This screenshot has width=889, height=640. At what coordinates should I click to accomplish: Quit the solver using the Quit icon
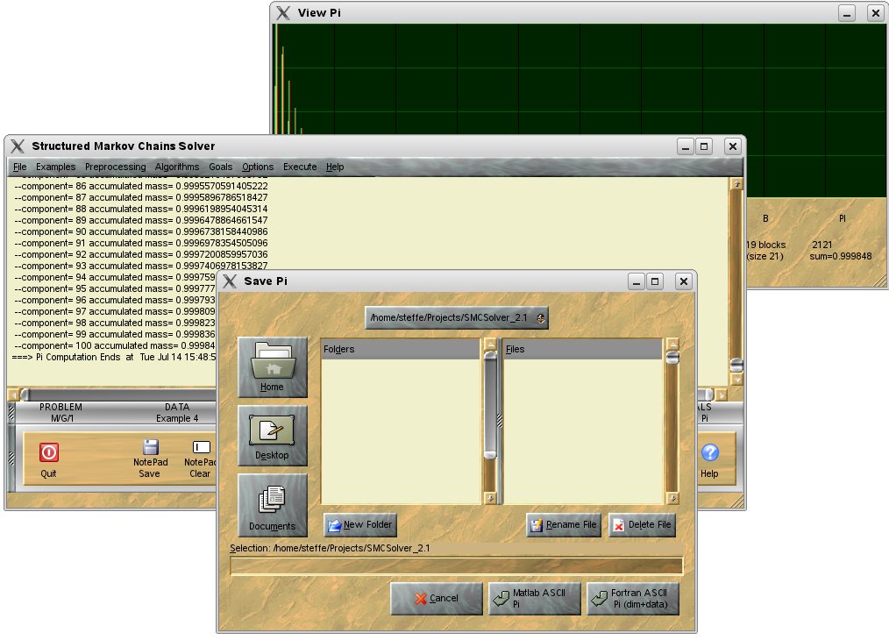48,453
